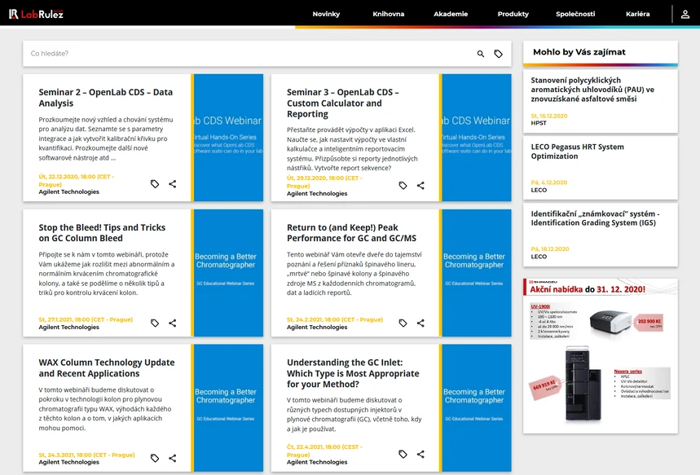Open 'Return to (and Keep!) Peak Performance' title
This screenshot has width=700, height=475.
[x=351, y=232]
